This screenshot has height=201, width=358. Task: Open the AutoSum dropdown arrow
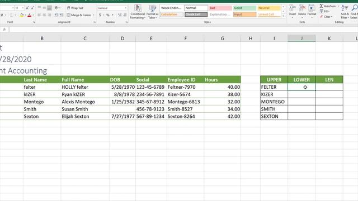point(338,6)
